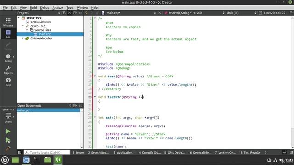Close the main.cpp document
The image size is (294, 165).
point(160,13)
